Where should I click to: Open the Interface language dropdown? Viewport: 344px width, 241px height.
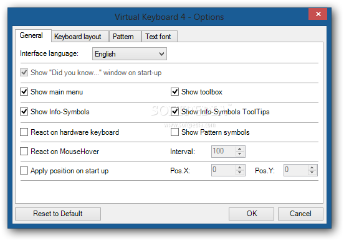[x=130, y=54]
